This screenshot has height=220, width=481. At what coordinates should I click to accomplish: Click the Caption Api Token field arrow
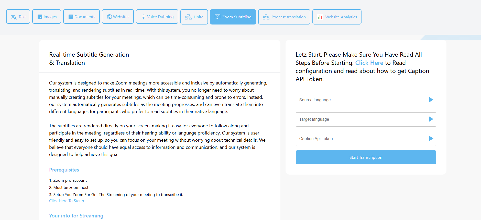431,139
